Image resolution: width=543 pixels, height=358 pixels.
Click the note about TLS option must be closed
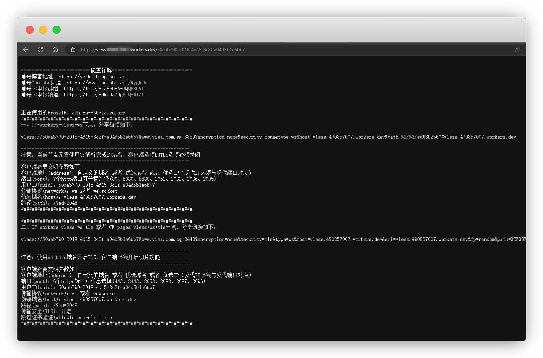point(111,155)
